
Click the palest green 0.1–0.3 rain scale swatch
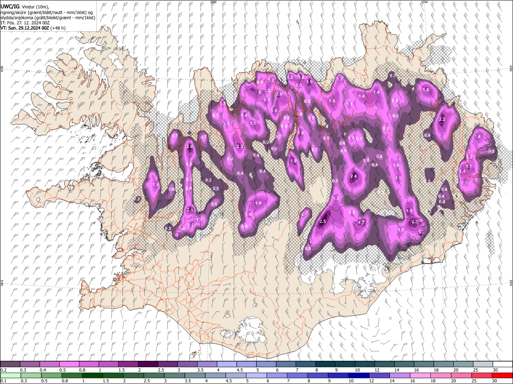click(x=10, y=375)
